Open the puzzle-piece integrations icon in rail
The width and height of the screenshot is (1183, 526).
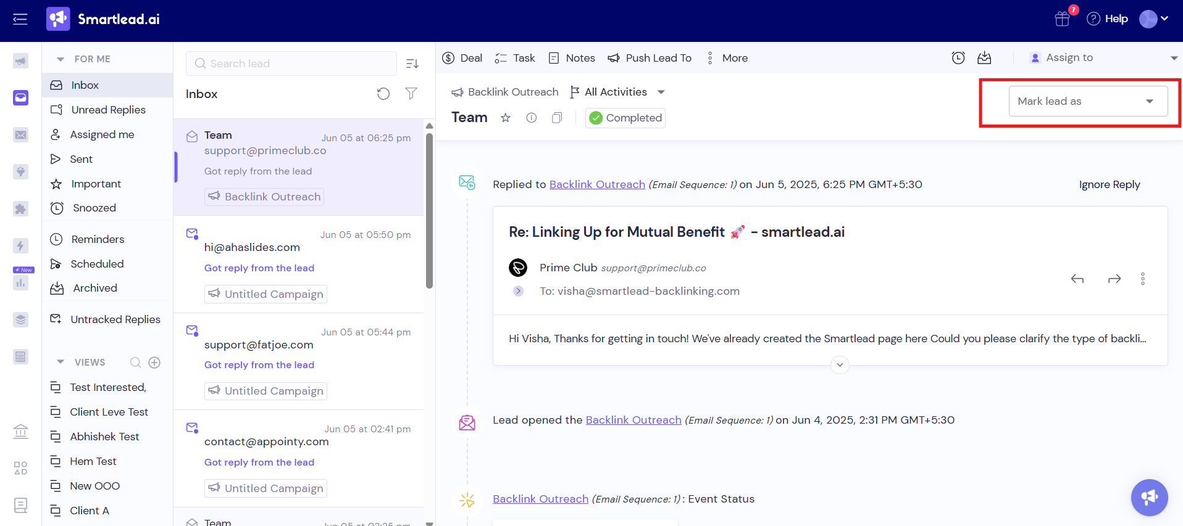click(20, 208)
